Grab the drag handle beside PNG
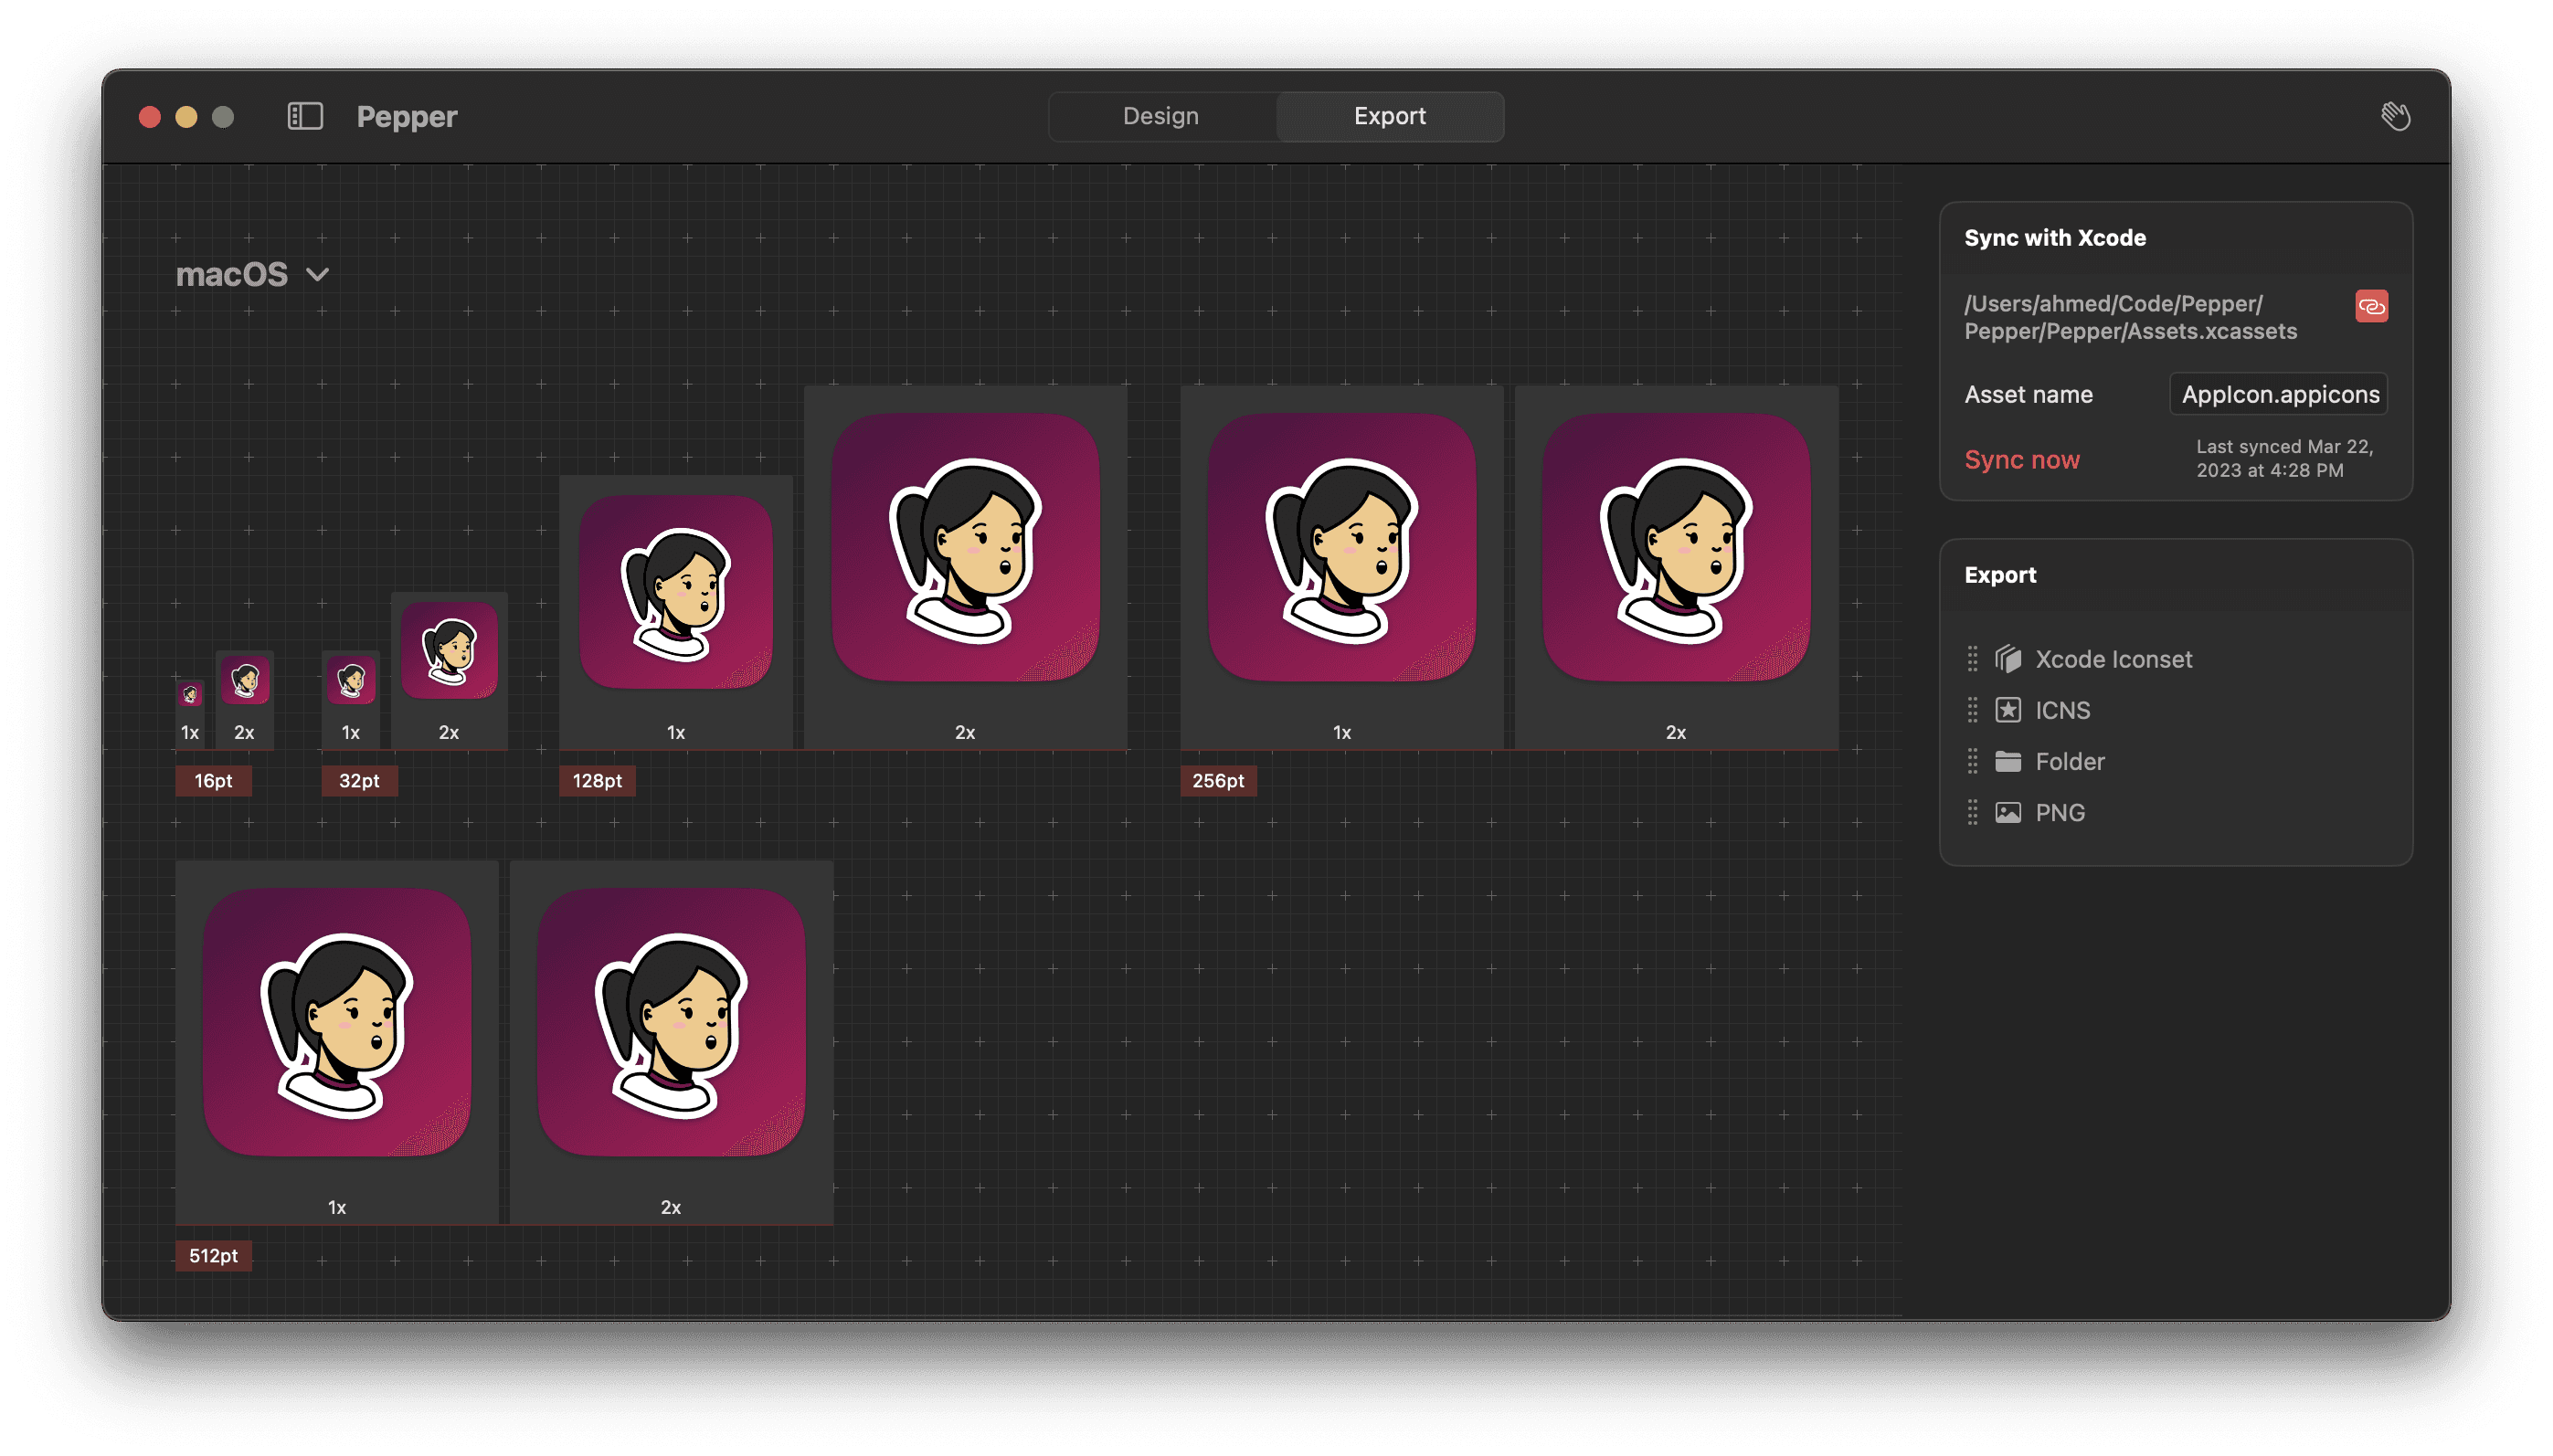Screen dimensions: 2553x1456 (x=1973, y=812)
